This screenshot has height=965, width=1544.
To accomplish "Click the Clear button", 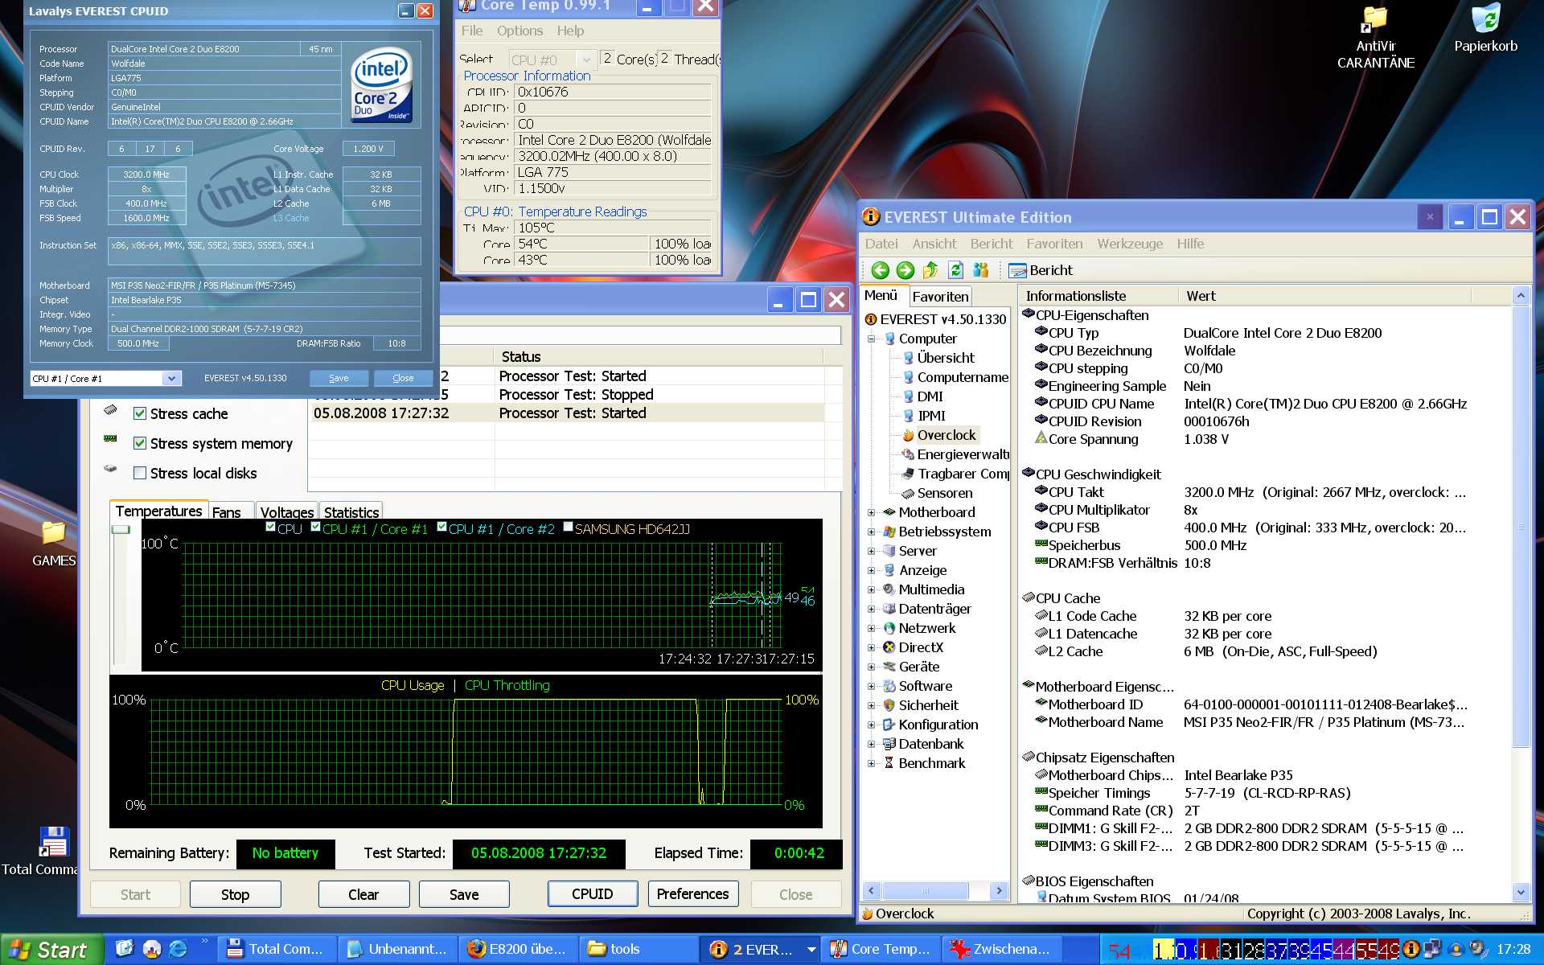I will coord(363,894).
